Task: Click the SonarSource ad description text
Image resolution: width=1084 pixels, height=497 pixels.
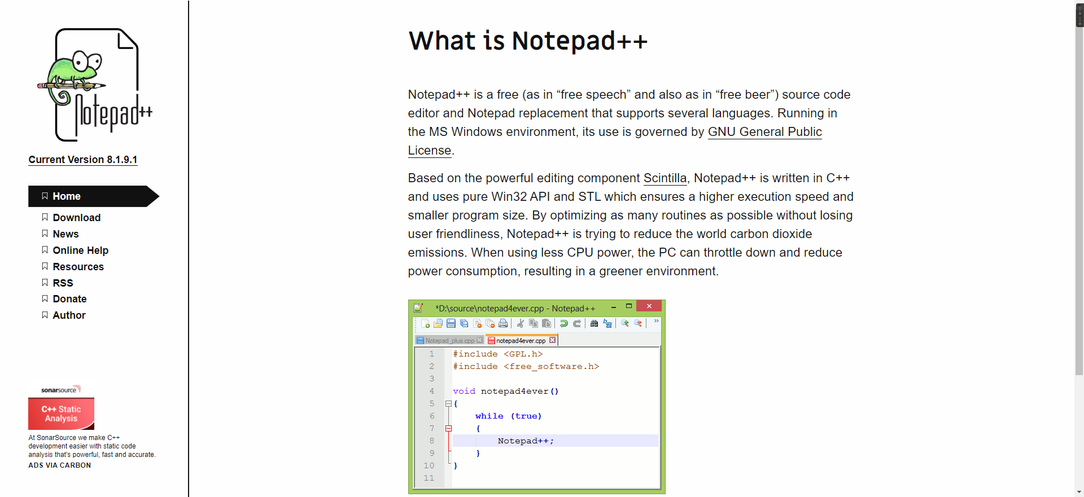Action: coord(92,446)
